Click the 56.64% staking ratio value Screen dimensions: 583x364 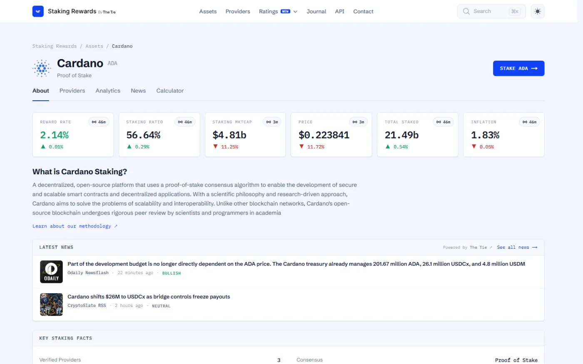pyautogui.click(x=143, y=135)
